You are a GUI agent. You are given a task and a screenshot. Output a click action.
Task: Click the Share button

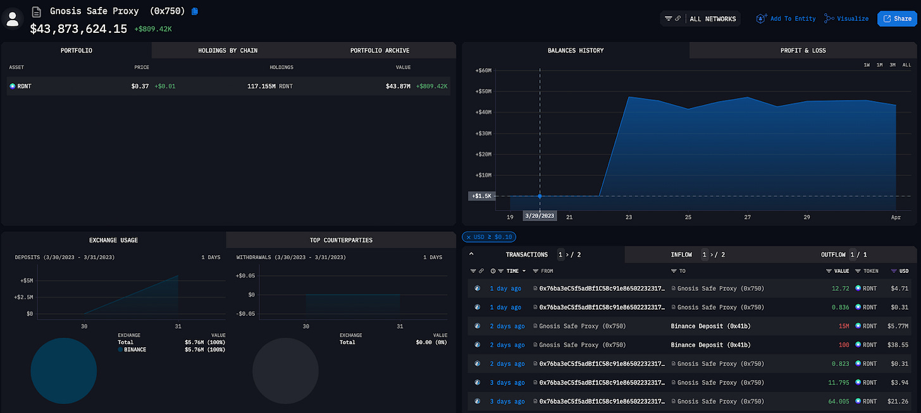click(x=897, y=18)
